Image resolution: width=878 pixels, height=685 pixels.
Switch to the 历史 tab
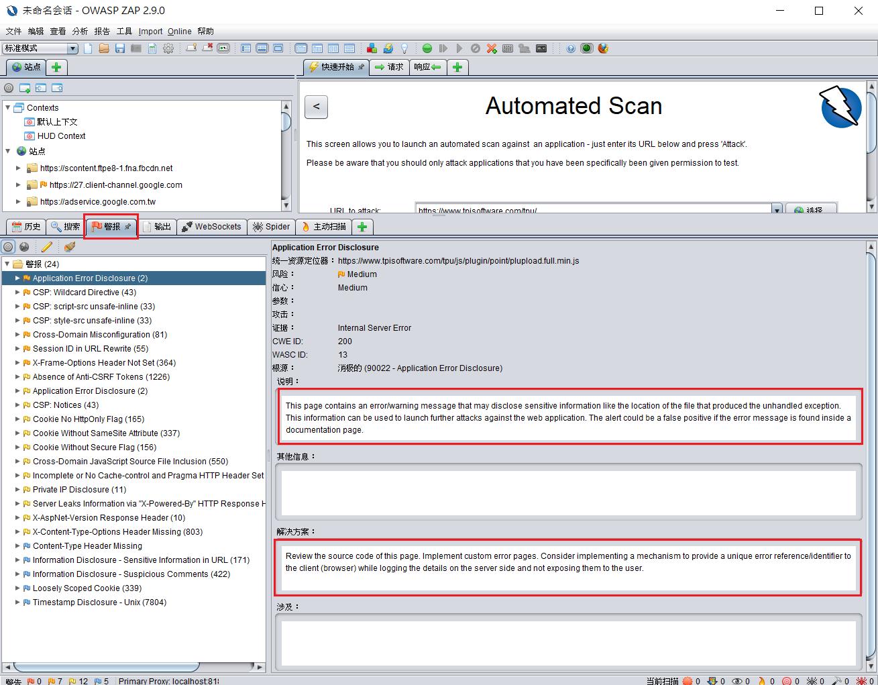click(26, 227)
